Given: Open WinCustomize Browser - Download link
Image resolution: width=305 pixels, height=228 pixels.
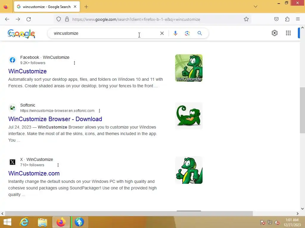Looking at the screenshot, I should pyautogui.click(x=55, y=119).
